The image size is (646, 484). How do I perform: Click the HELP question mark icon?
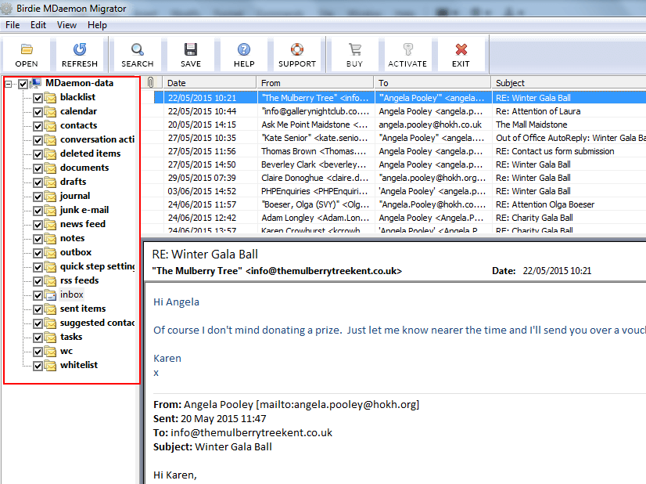point(244,49)
